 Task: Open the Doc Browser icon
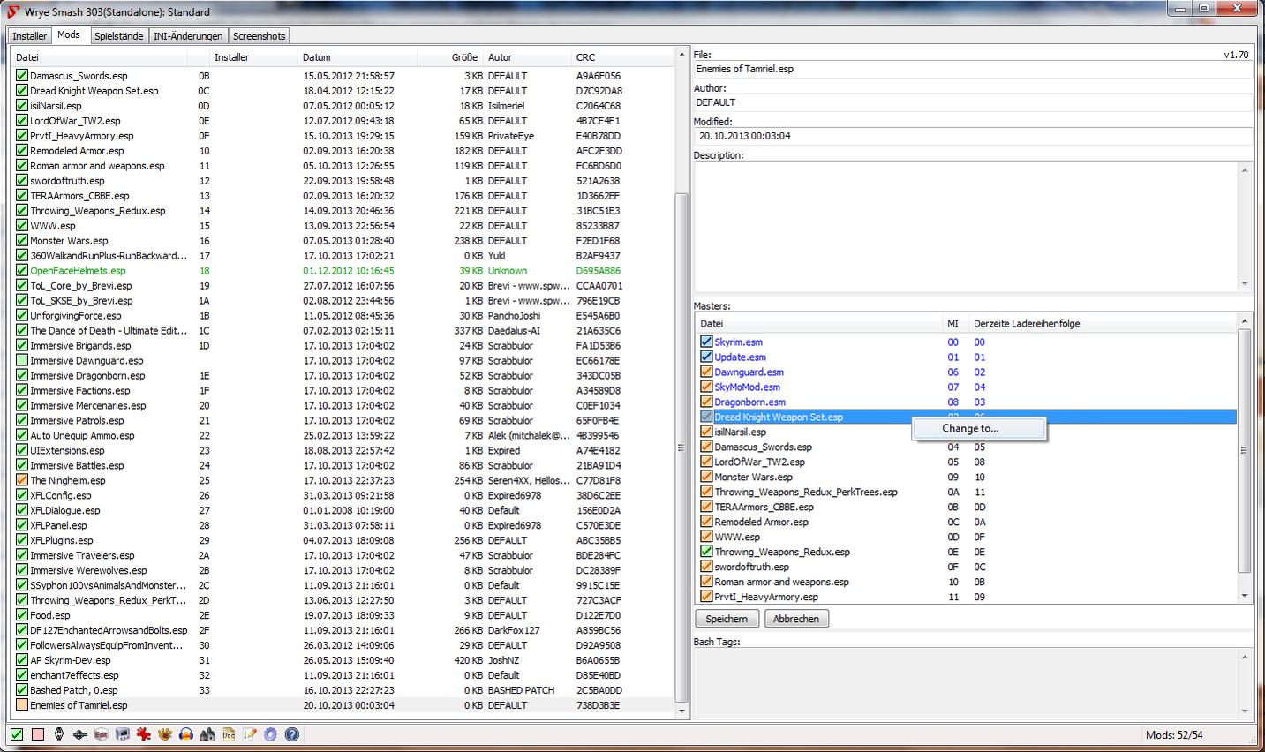coord(229,734)
